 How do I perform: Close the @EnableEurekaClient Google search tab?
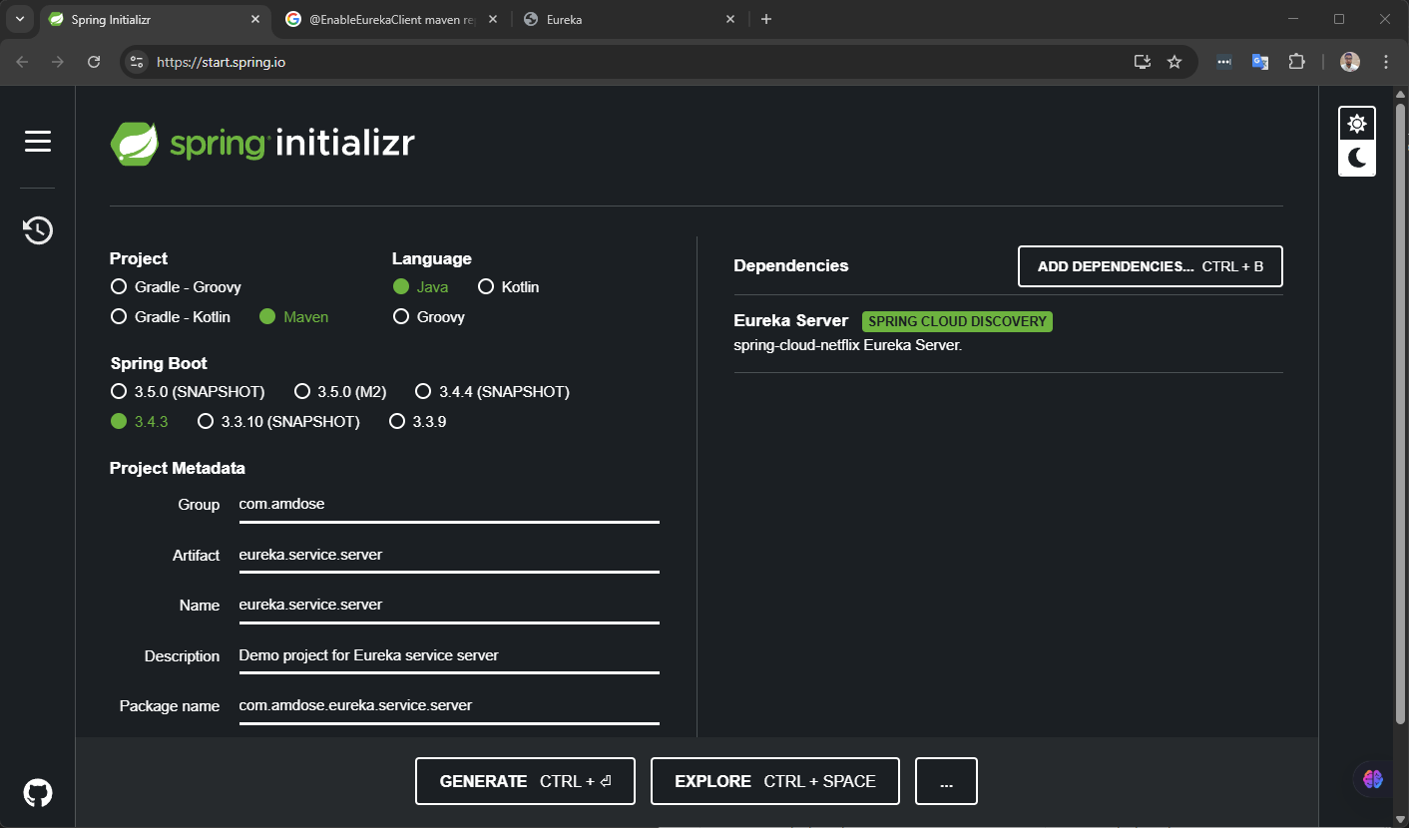[x=493, y=19]
